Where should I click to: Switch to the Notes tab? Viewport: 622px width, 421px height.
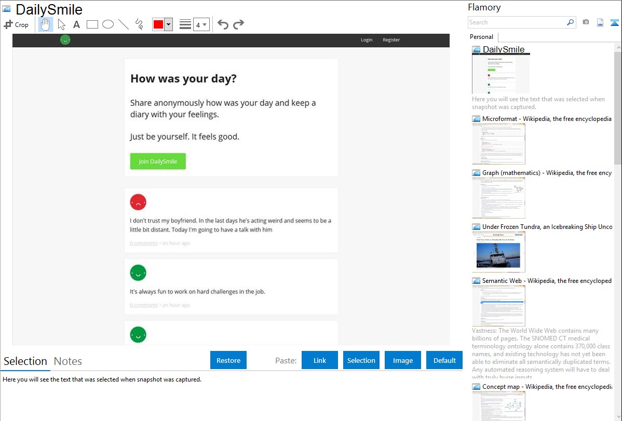[68, 361]
